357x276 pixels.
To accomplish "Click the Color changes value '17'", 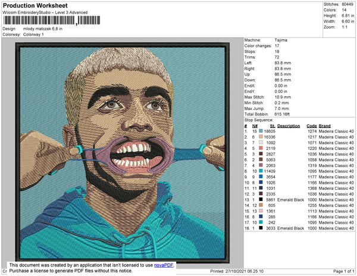I will click(277, 46).
